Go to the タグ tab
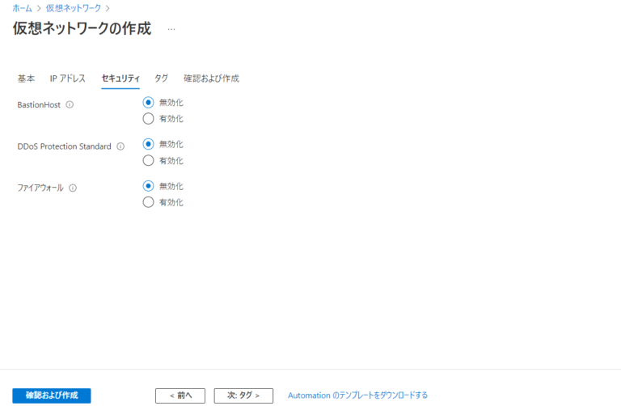Image resolution: width=621 pixels, height=406 pixels. pos(161,78)
